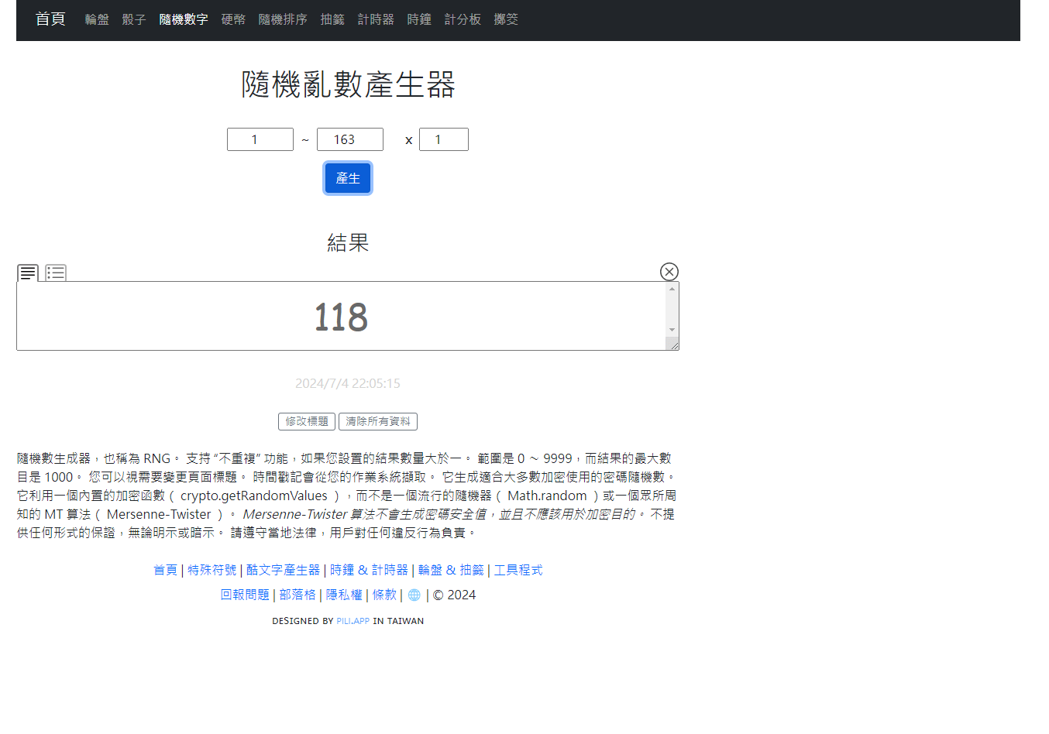The width and height of the screenshot is (1049, 734).
Task: Open the 輪盤 & 抽籤 footer link
Action: point(451,570)
